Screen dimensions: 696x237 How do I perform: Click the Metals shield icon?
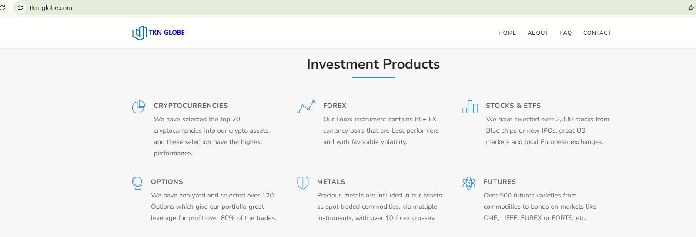point(303,183)
